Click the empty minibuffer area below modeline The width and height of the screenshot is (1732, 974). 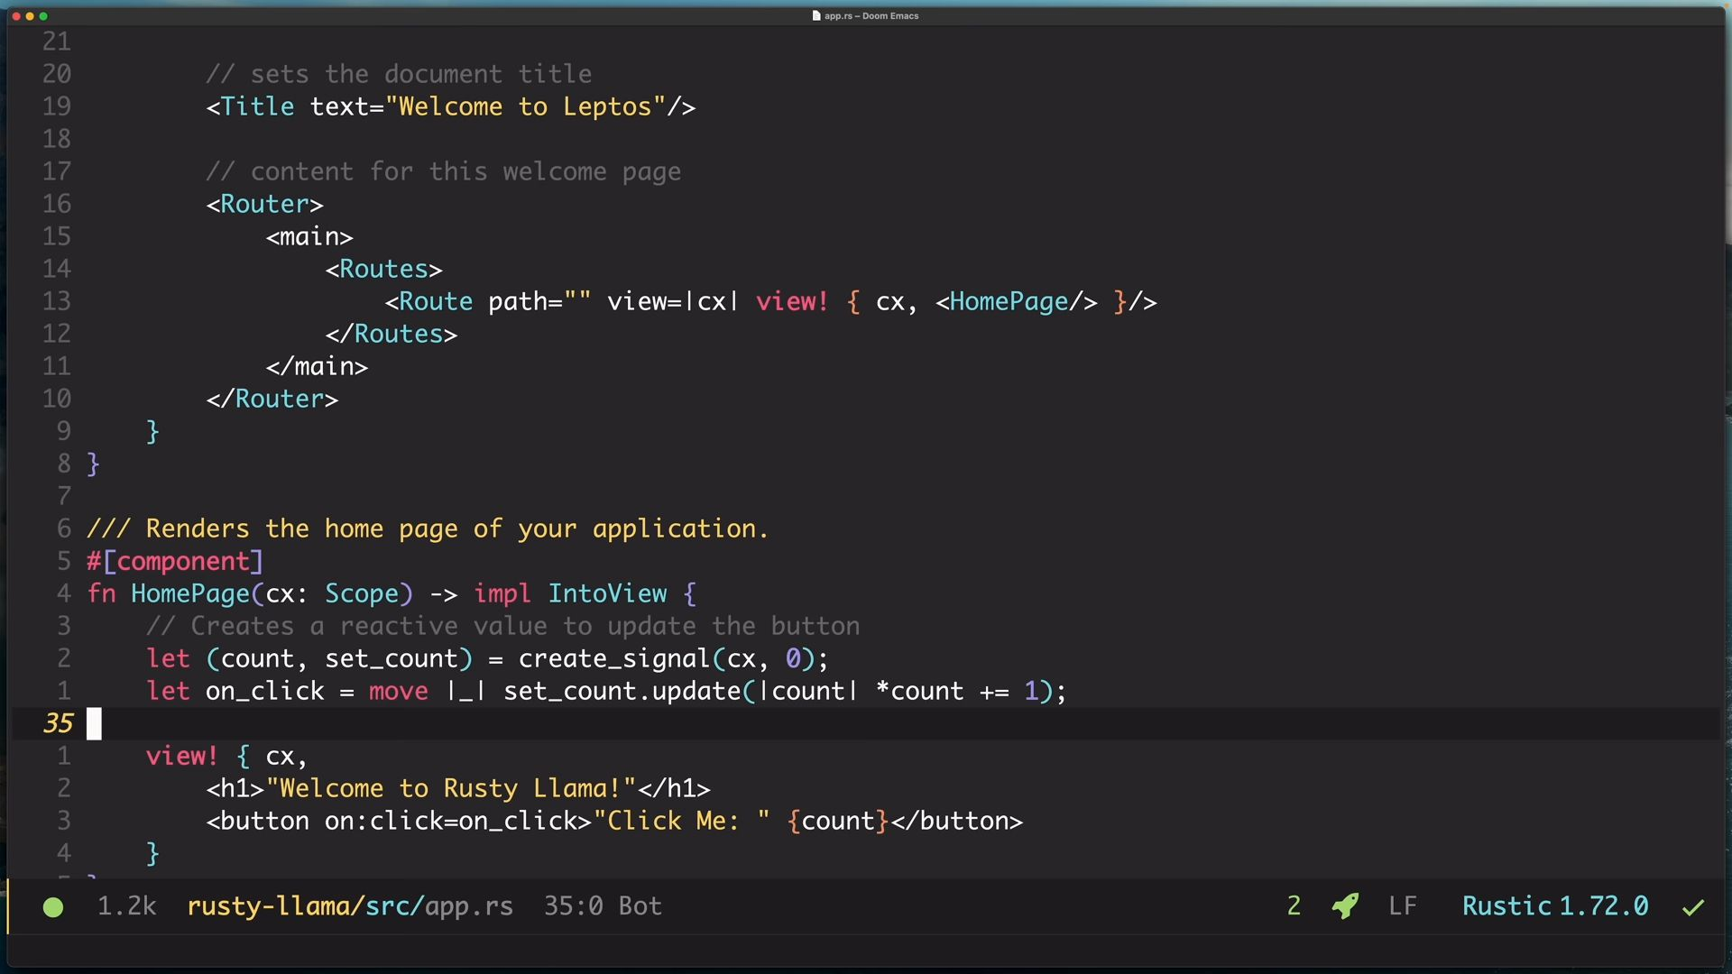tap(866, 949)
